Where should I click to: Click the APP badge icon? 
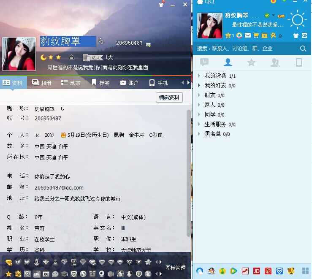[37, 274]
